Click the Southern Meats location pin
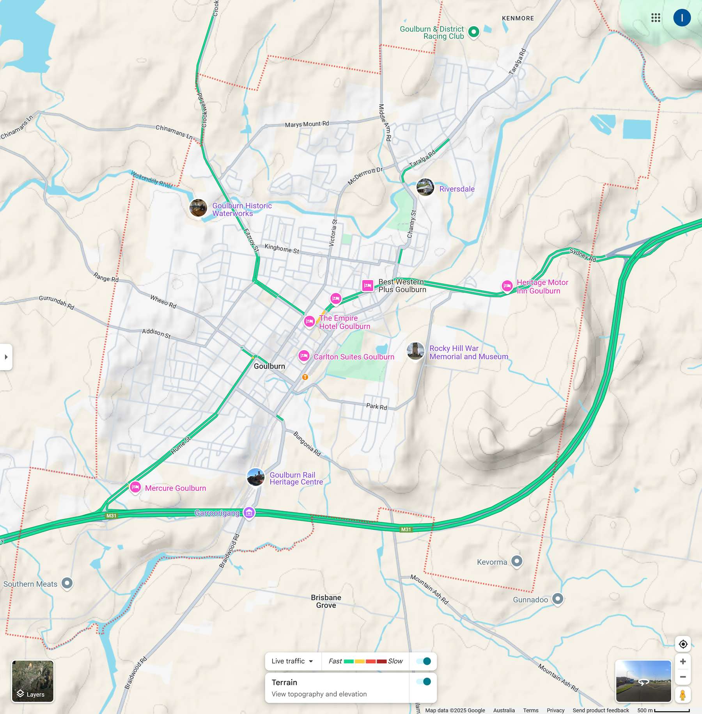Viewport: 702px width, 714px height. pyautogui.click(x=67, y=584)
